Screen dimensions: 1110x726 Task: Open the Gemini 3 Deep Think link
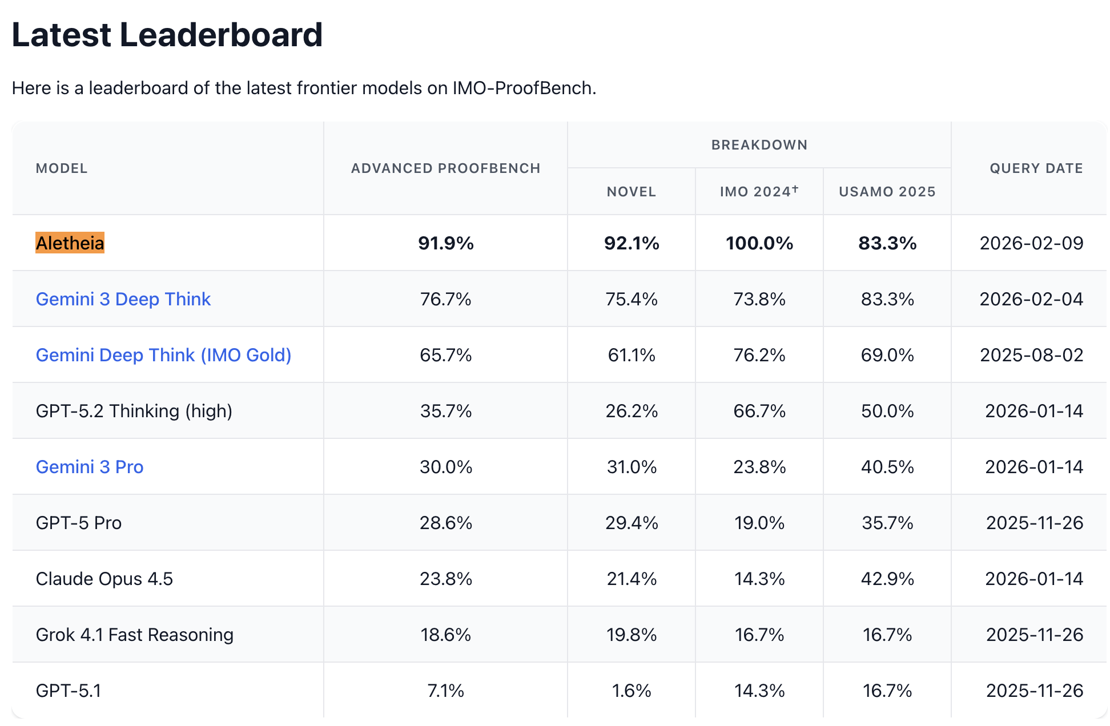point(123,299)
